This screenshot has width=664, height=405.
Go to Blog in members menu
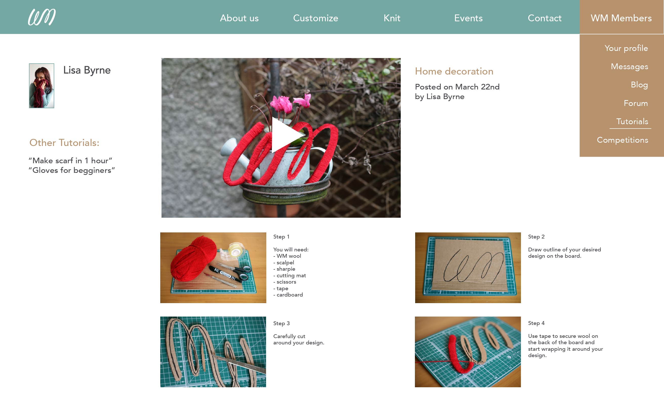tap(639, 85)
